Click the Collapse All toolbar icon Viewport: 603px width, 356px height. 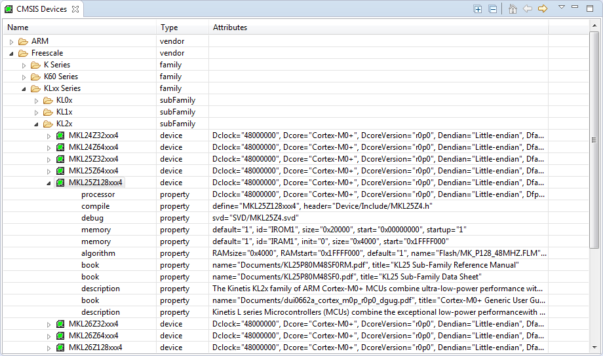[493, 9]
